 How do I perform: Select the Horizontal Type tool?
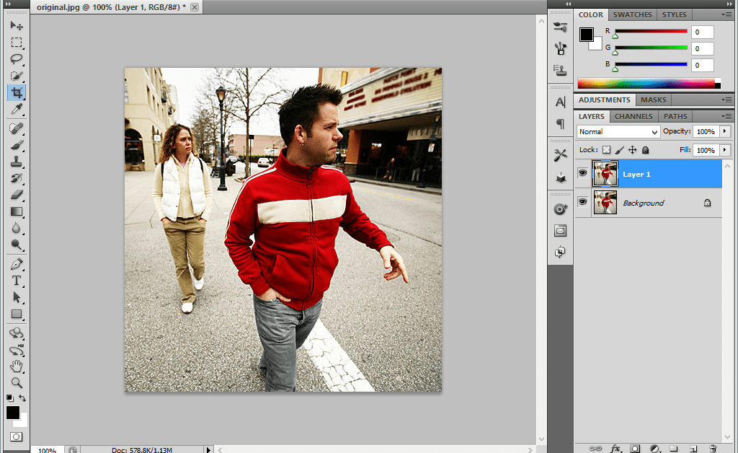[x=17, y=281]
